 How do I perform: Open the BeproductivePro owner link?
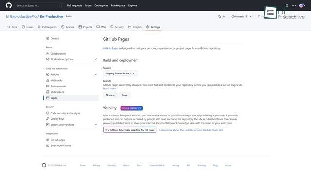(23, 17)
